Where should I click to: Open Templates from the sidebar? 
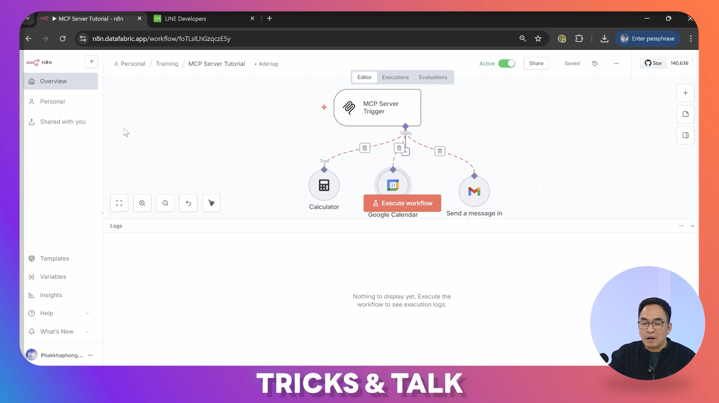pos(55,259)
